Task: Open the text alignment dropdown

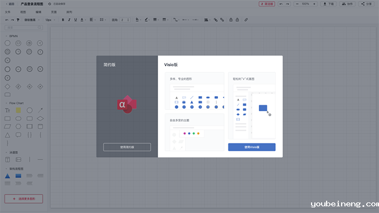Action: click(93, 20)
